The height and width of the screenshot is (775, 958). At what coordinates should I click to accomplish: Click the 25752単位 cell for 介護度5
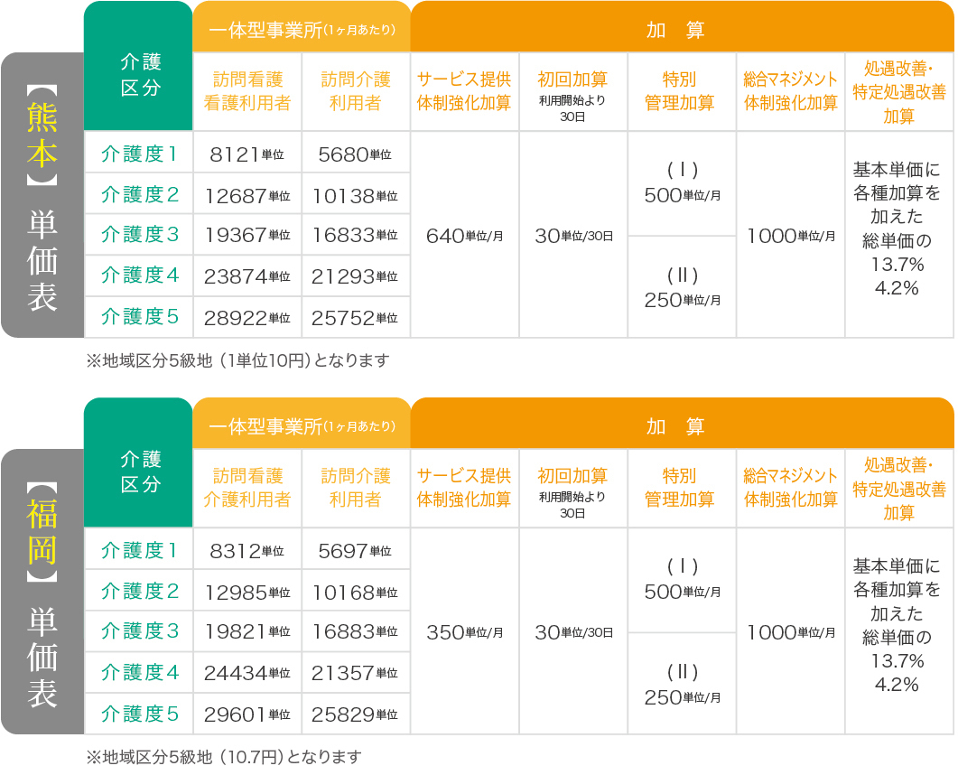click(355, 318)
